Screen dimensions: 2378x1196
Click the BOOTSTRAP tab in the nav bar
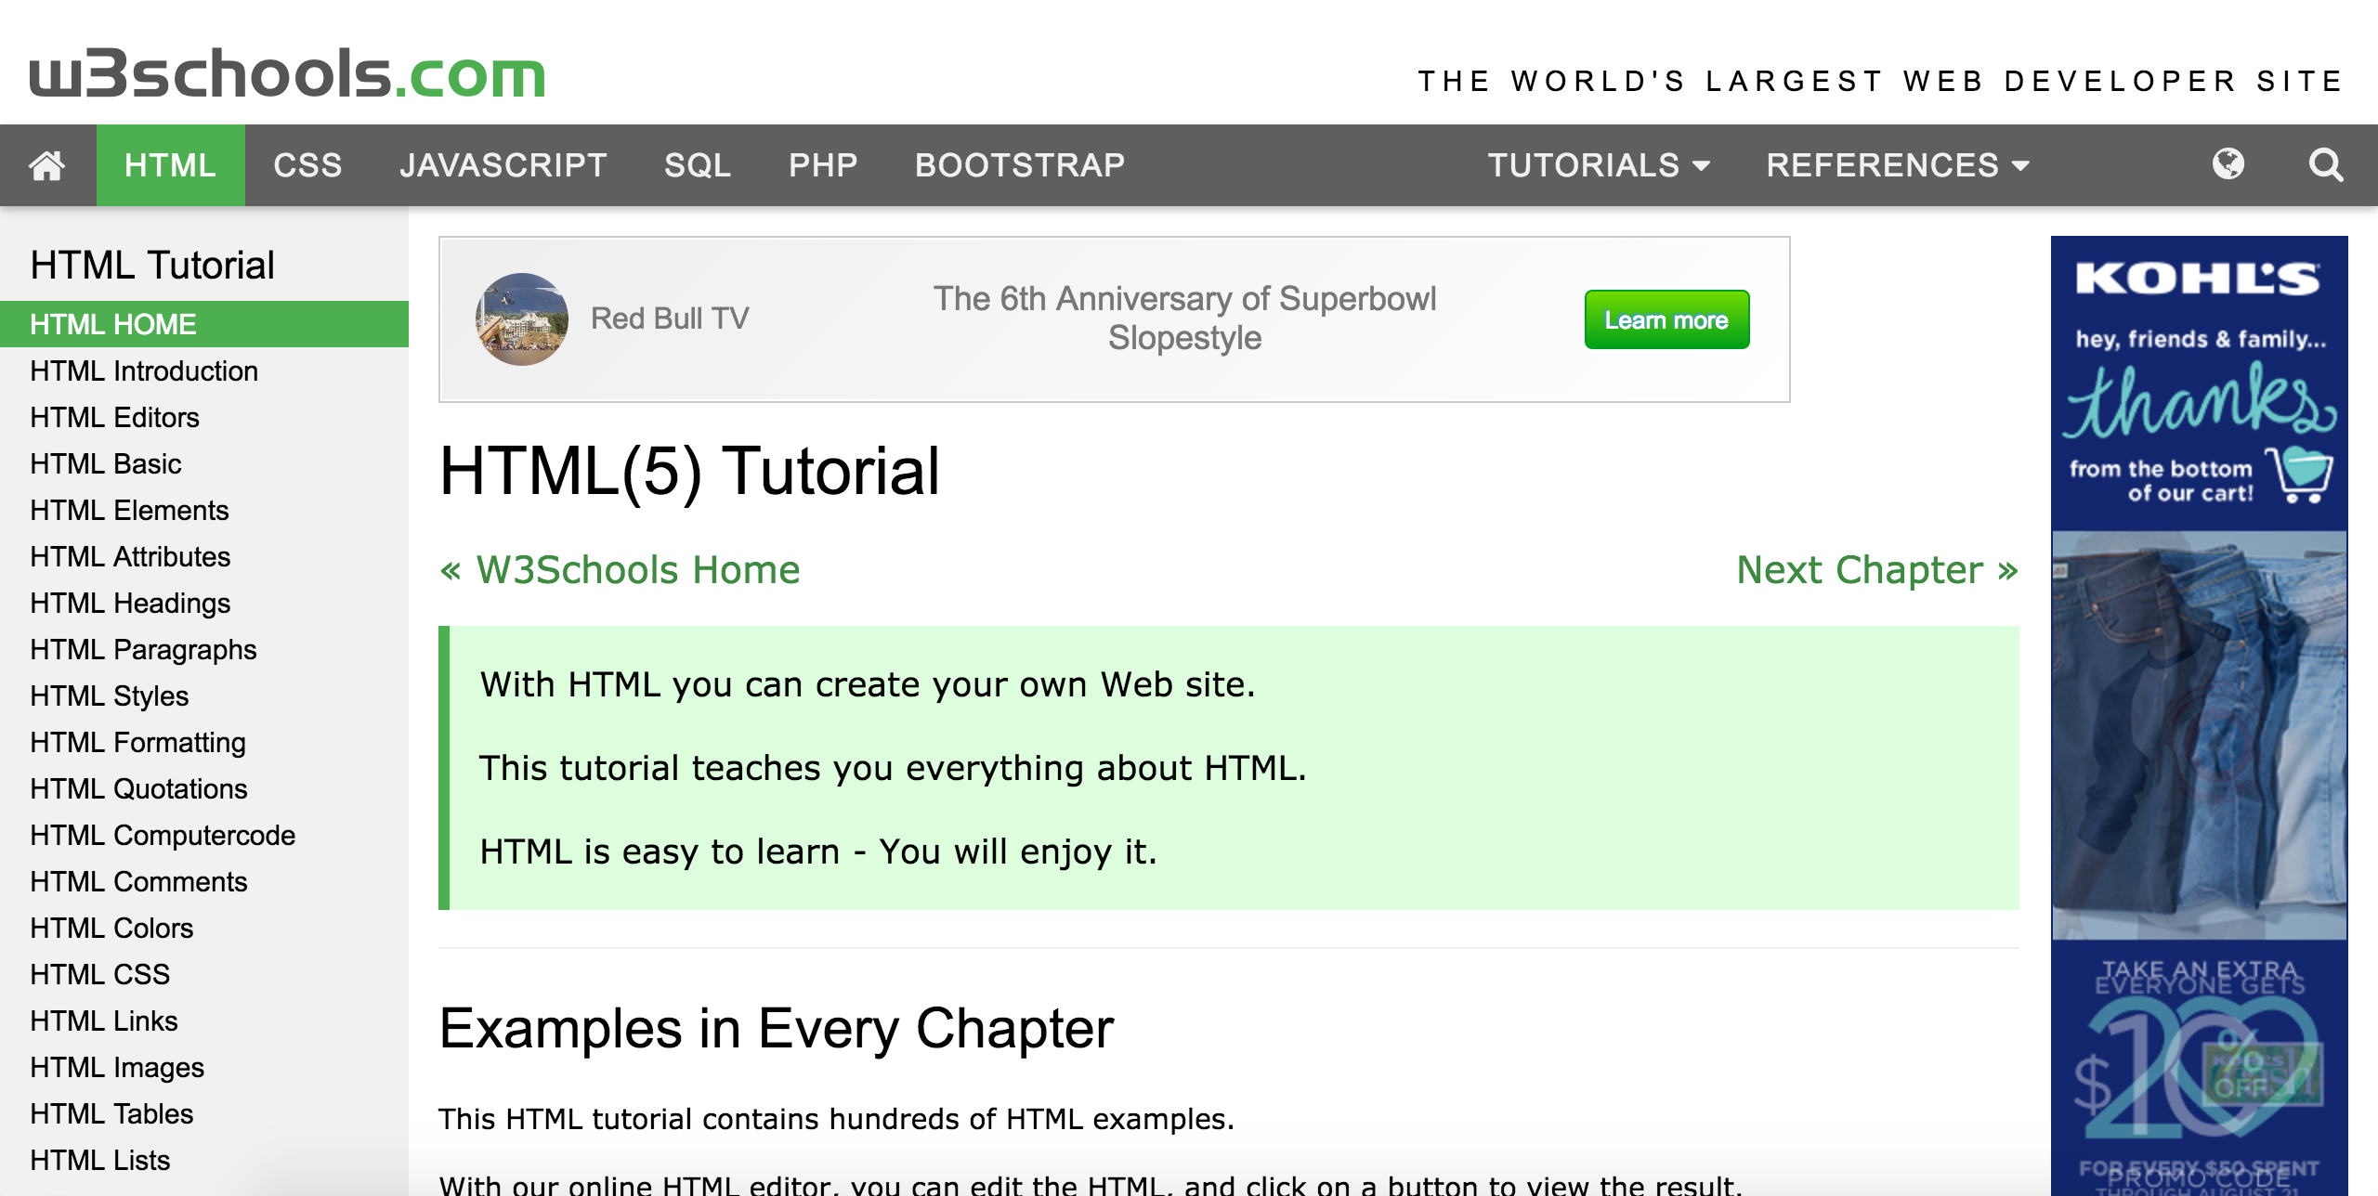click(x=1017, y=164)
